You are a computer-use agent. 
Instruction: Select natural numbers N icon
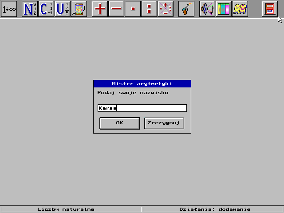(30, 9)
